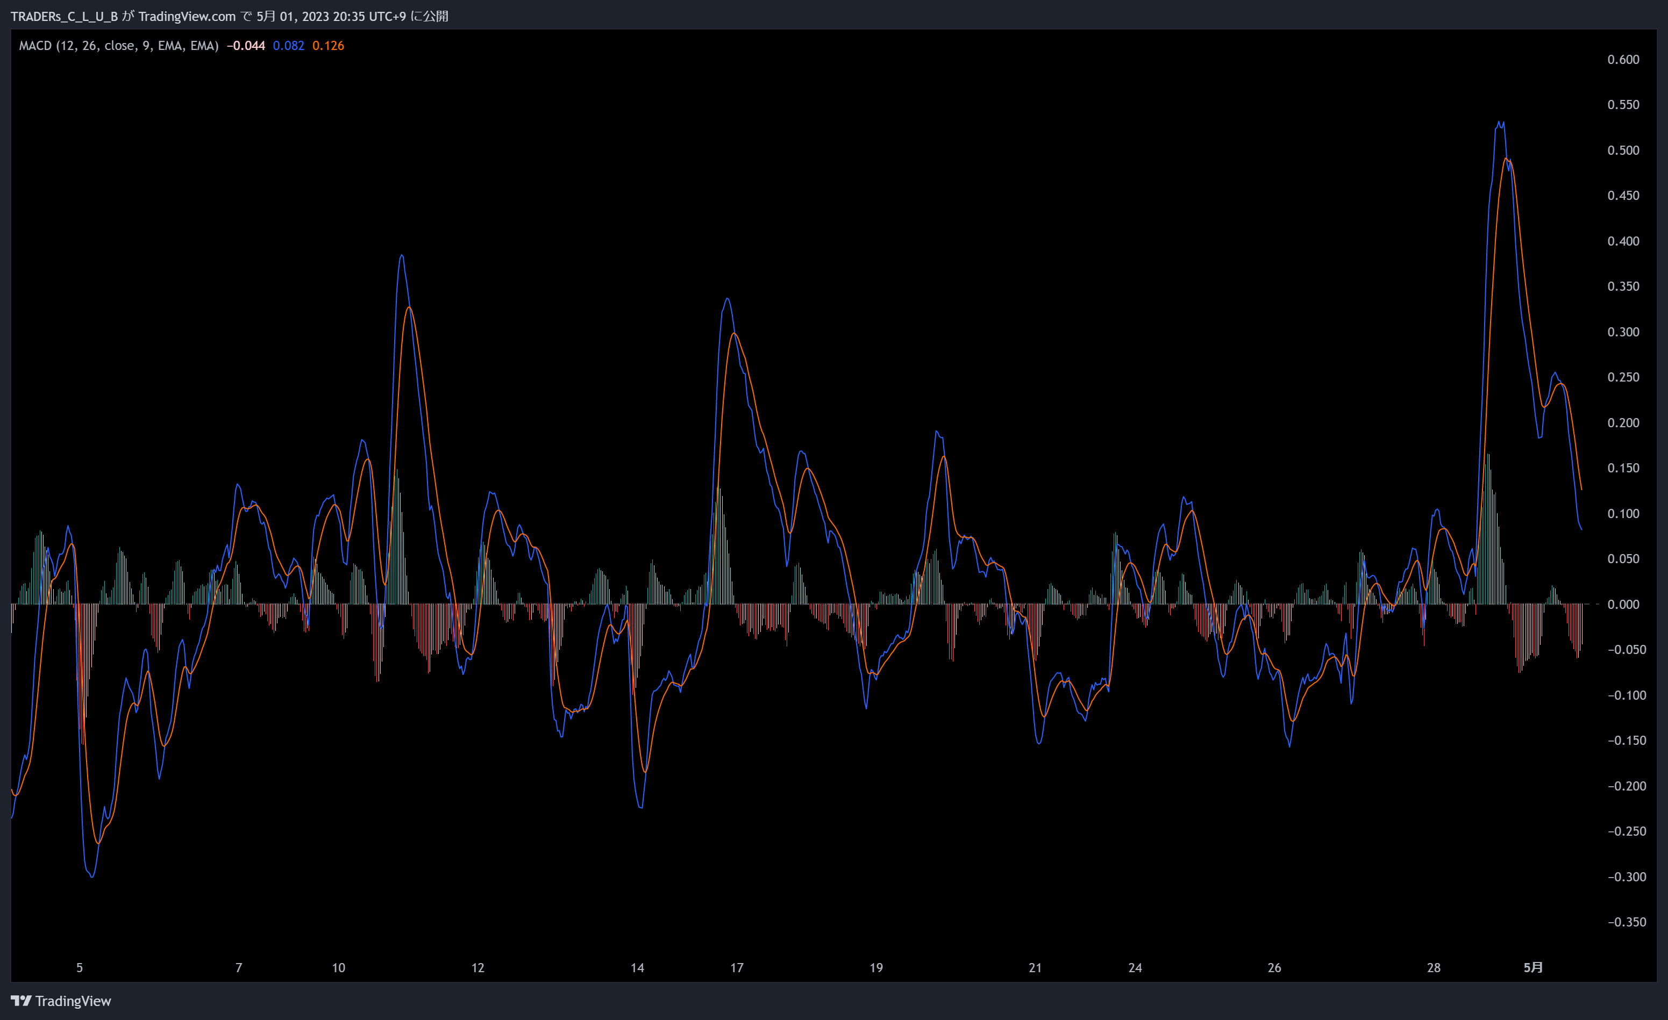This screenshot has width=1668, height=1020.
Task: Click the 0.600 price scale label
Action: click(1623, 60)
